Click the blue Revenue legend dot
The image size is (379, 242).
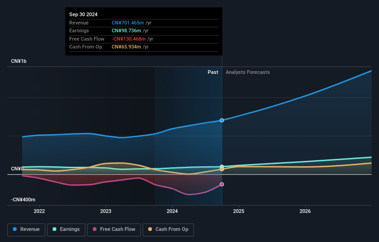[15, 229]
